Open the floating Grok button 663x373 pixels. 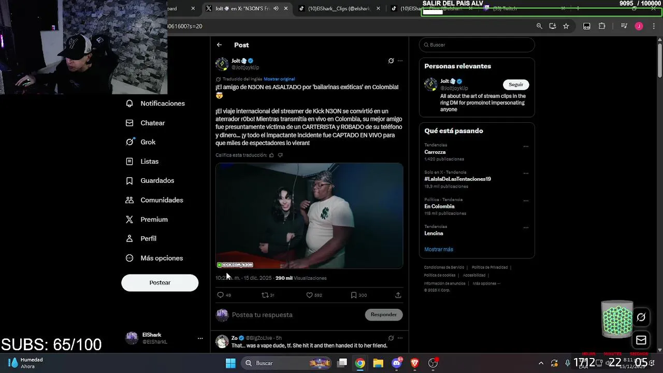tap(641, 318)
